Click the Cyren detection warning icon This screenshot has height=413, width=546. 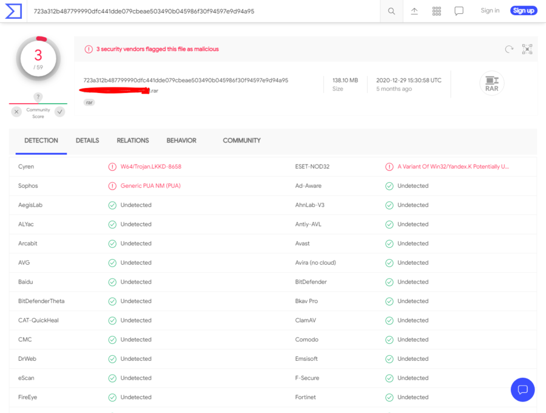(x=112, y=167)
